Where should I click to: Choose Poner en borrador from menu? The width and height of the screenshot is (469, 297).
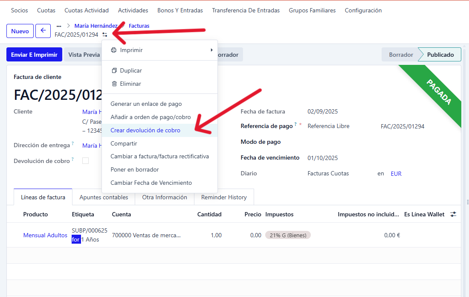[135, 169]
